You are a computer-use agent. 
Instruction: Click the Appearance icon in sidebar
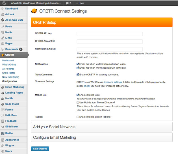pos(3,140)
